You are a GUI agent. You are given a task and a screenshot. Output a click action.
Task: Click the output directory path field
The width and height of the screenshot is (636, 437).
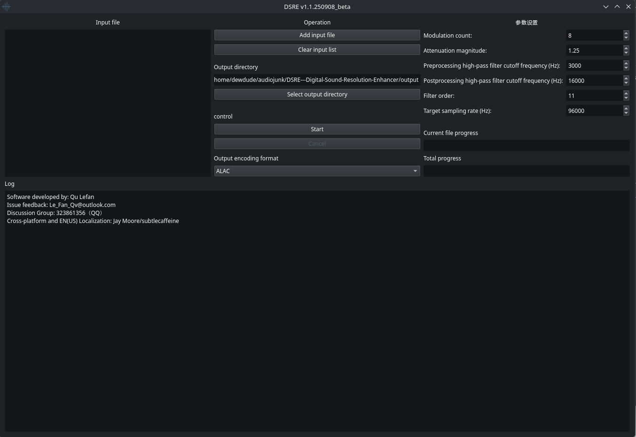point(317,80)
